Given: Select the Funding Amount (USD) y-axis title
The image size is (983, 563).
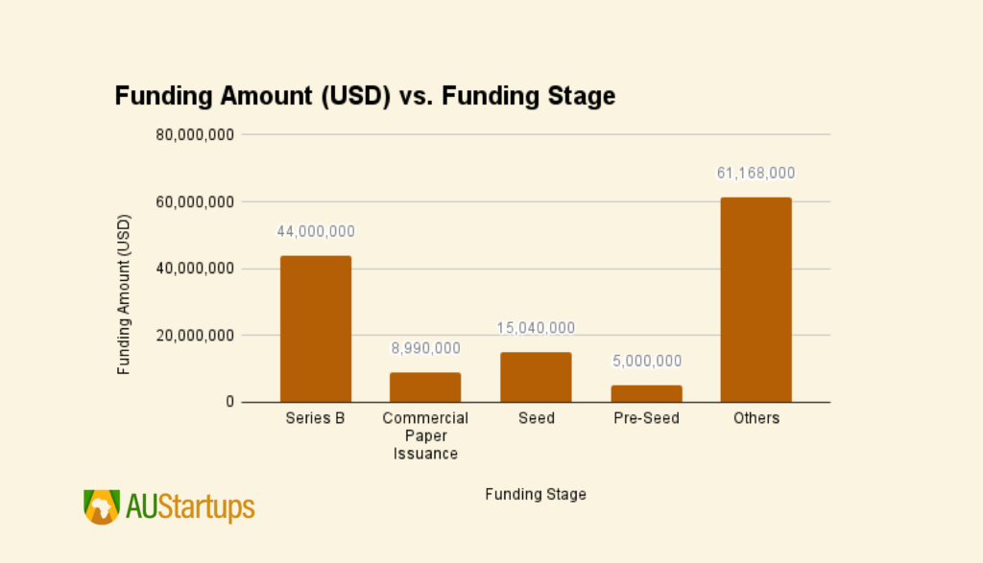Looking at the screenshot, I should tap(124, 293).
